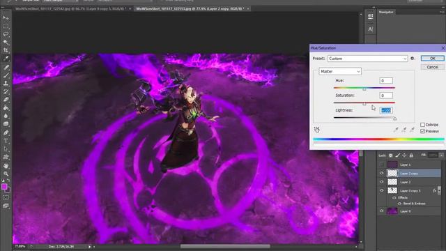Hide the Layer 2 copy layer
The width and height of the screenshot is (446, 251).
click(382, 173)
